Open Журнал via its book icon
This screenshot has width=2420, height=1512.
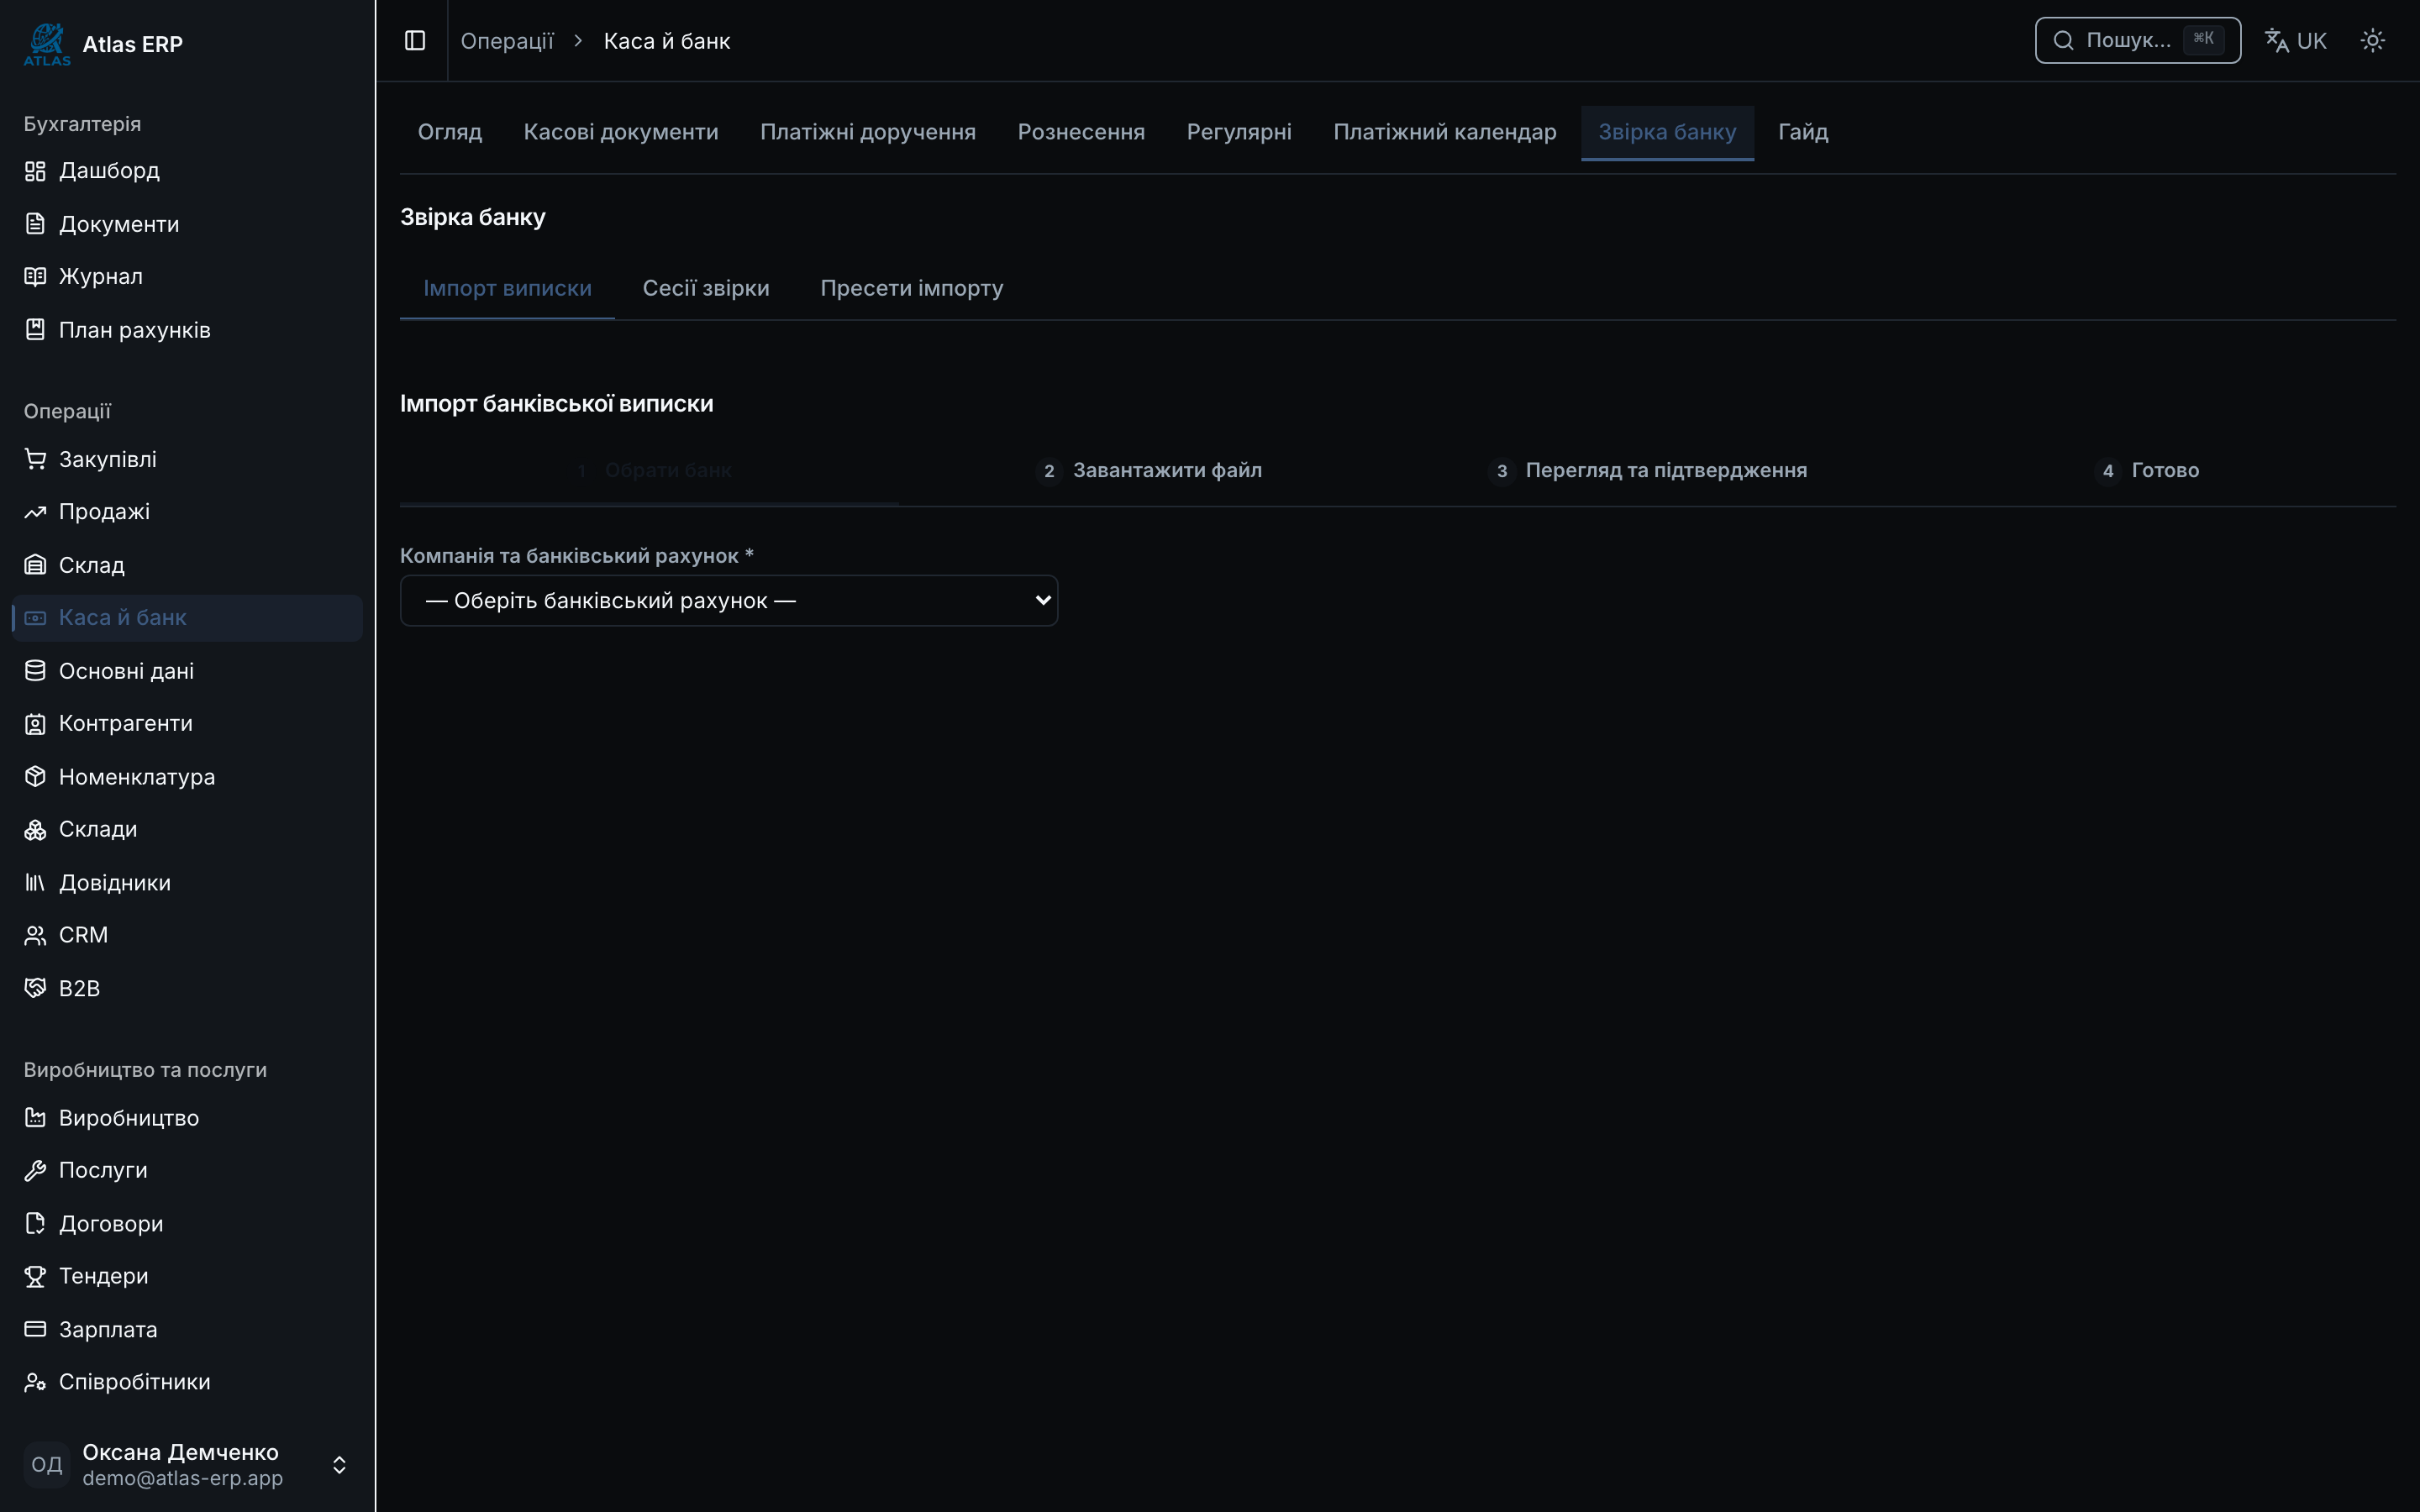coord(35,276)
